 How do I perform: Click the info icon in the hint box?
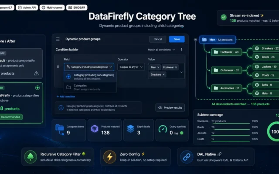[x=61, y=107]
